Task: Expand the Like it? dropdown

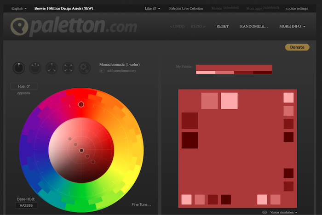Action: click(x=152, y=8)
